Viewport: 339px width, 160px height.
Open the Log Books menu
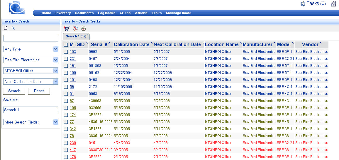pos(106,13)
